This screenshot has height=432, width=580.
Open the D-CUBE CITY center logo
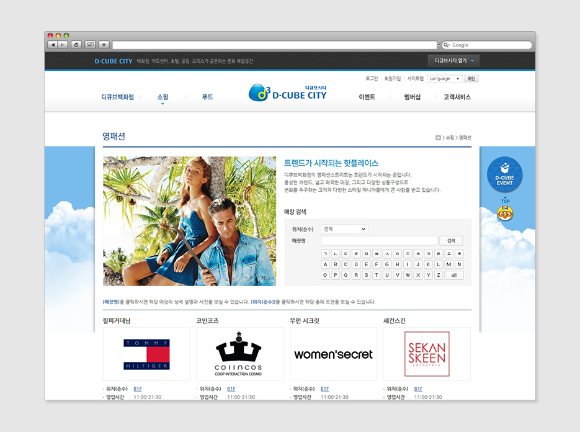point(288,93)
